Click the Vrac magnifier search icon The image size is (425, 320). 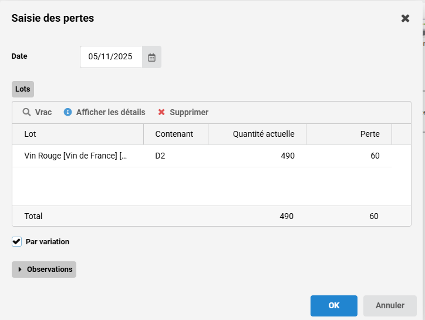[x=26, y=112]
